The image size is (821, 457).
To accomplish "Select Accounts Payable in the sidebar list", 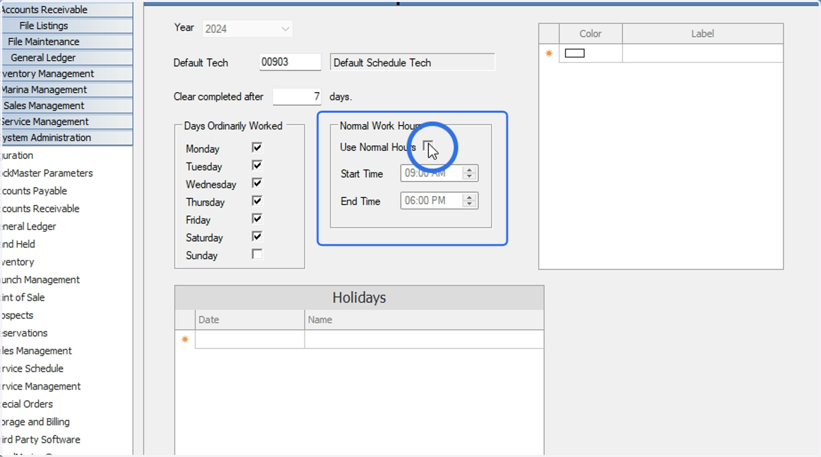I will [x=34, y=191].
